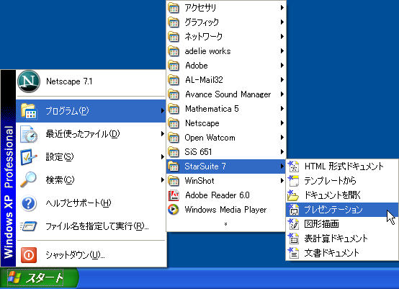Click the アクセサリ folder icon

click(x=174, y=8)
